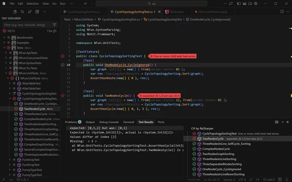Click the failed-test gutter icon on line 17

tap(63, 96)
